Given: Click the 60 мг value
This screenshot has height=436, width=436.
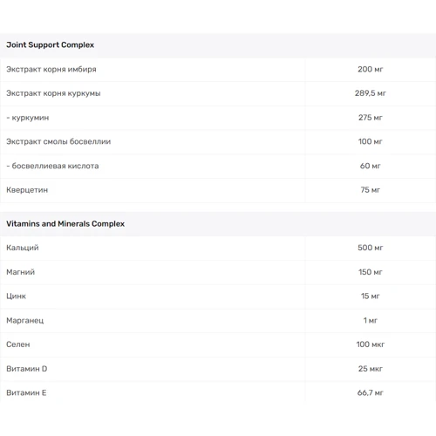Looking at the screenshot, I should click(370, 166).
